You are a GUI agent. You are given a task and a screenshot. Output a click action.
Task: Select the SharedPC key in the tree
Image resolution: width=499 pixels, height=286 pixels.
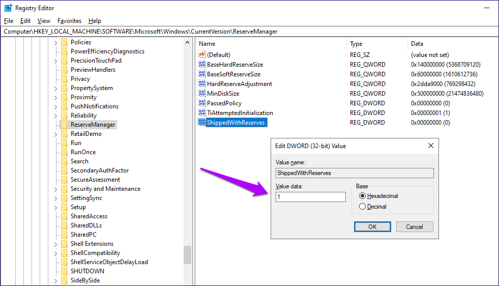[83, 235]
